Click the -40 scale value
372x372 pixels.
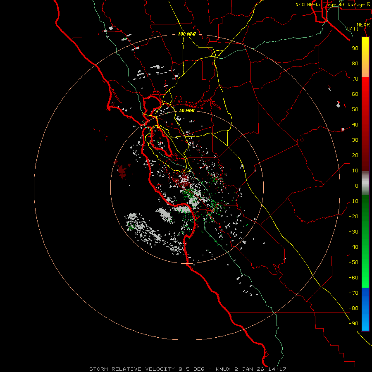point(353,247)
